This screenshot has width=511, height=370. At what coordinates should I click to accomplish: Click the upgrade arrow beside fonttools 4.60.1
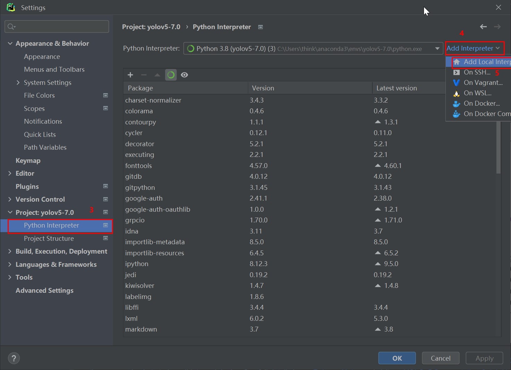pyautogui.click(x=378, y=166)
